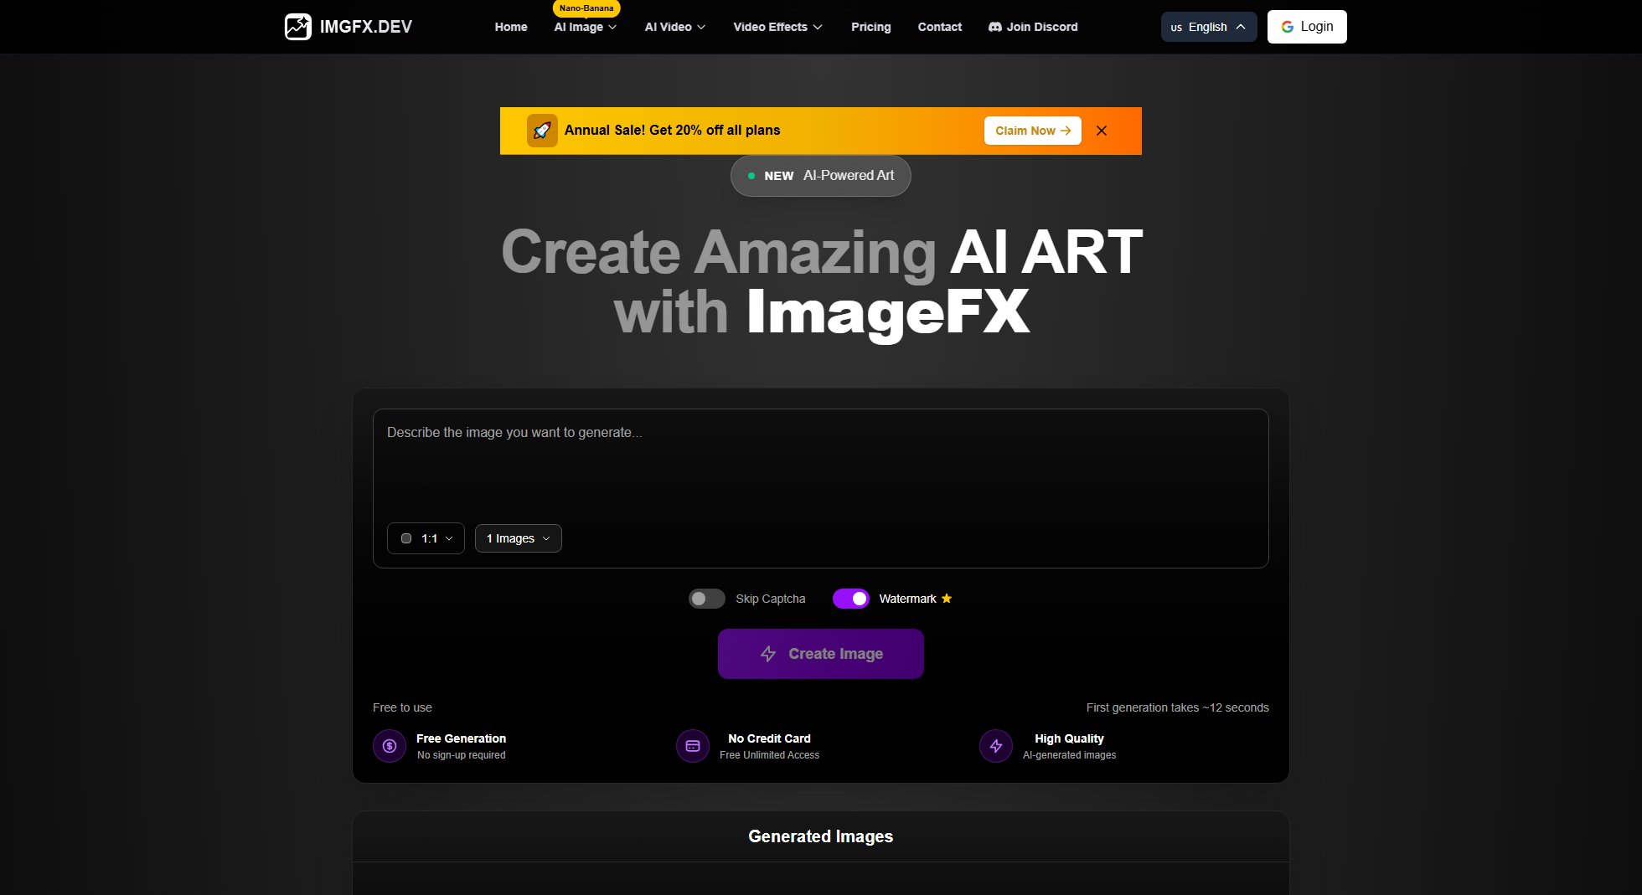Click the Generated Images heading
Image resolution: width=1642 pixels, height=895 pixels.
click(x=821, y=836)
